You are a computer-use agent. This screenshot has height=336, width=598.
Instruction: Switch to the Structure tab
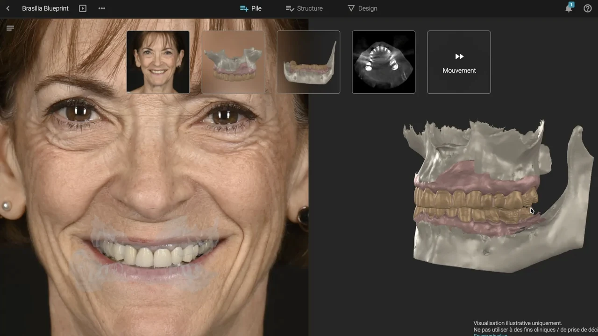coord(304,8)
